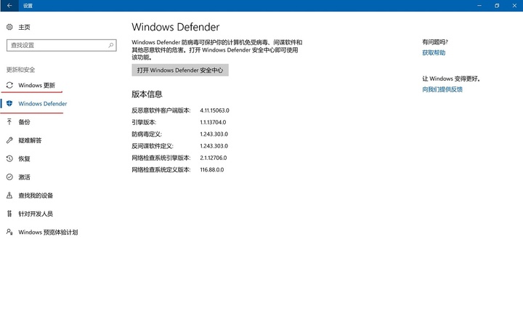The image size is (523, 332).
Task: Click the Windows Defender shield icon
Action: point(9,103)
